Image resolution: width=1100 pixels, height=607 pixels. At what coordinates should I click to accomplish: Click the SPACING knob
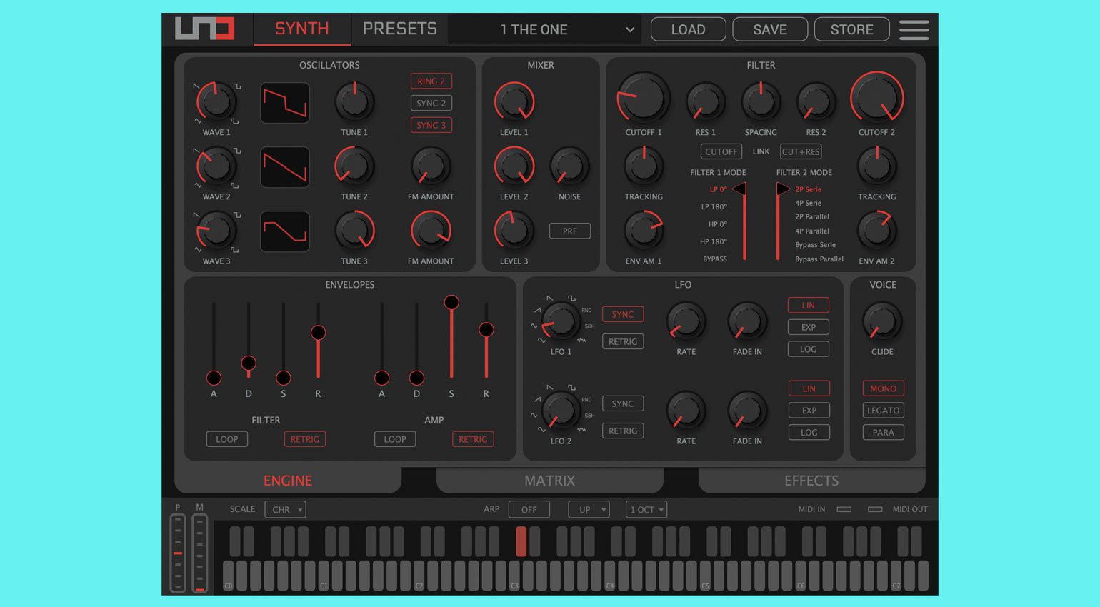tap(761, 101)
